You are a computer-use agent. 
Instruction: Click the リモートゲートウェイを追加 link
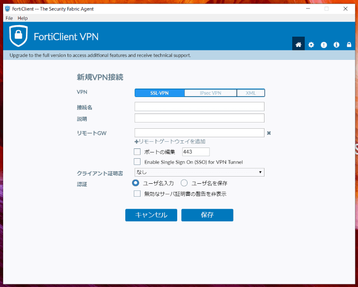pos(170,141)
